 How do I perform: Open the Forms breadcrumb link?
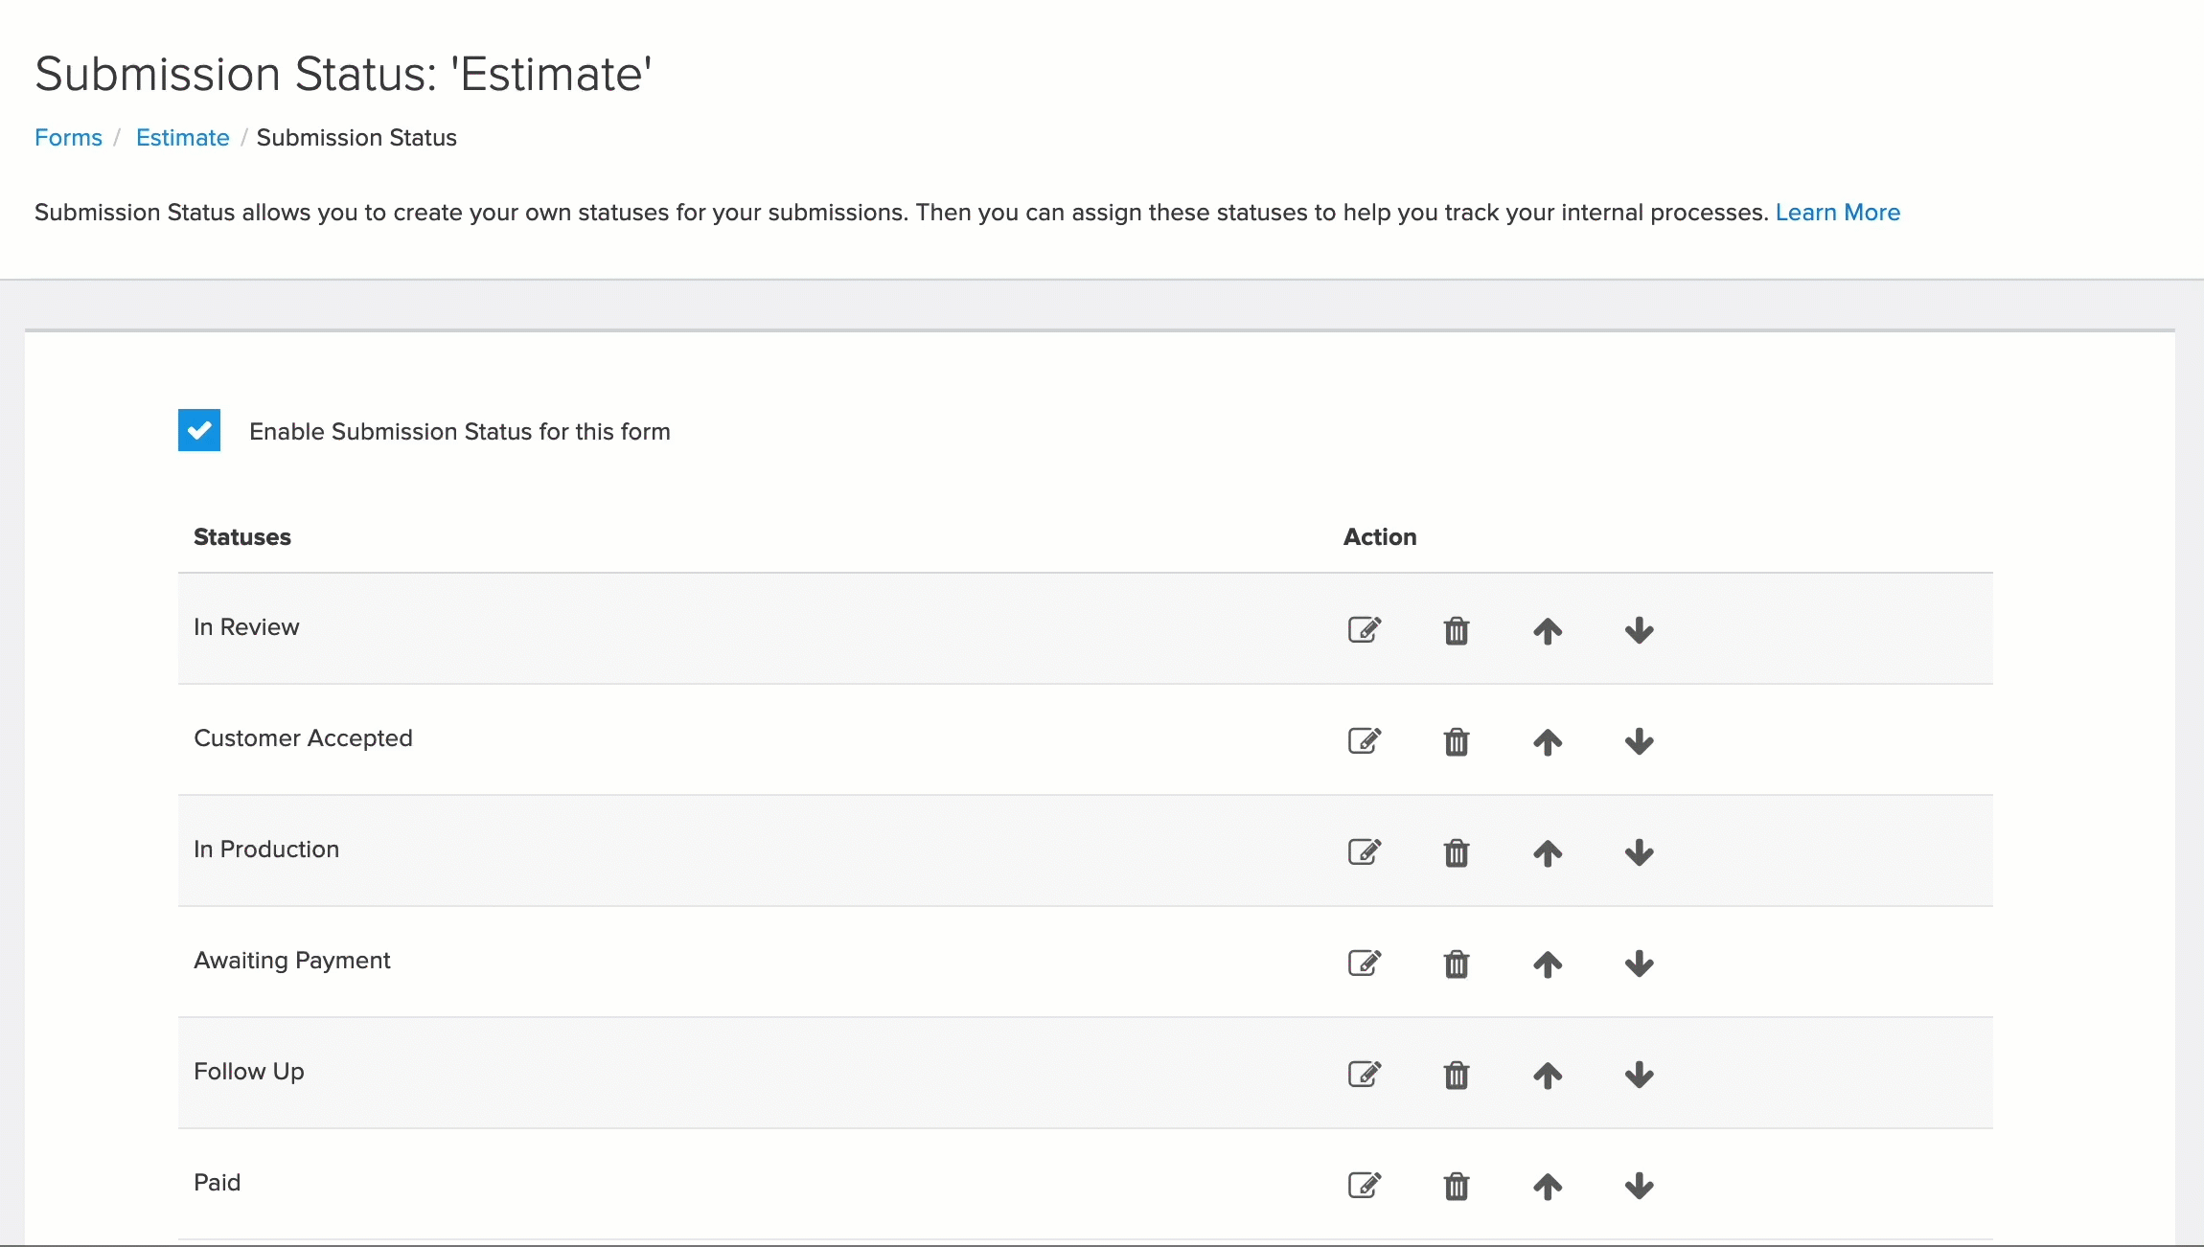[68, 137]
